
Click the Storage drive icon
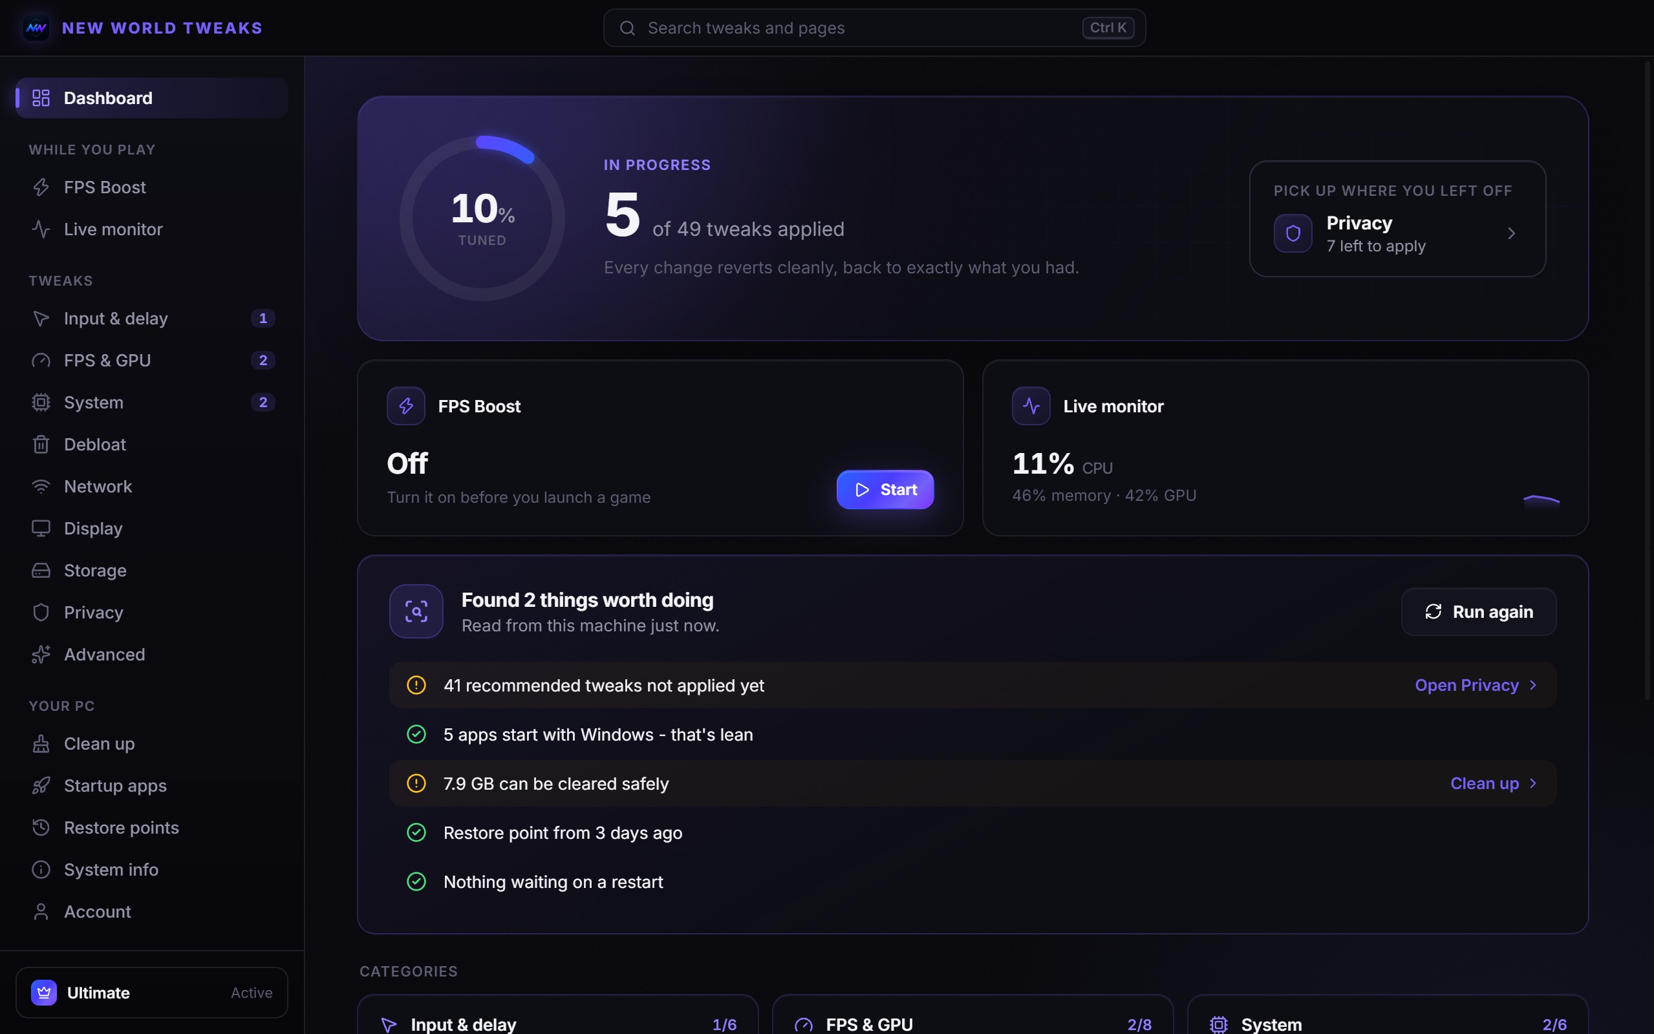41,571
